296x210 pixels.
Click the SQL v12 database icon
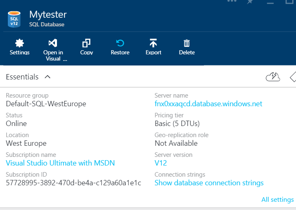pos(14,19)
